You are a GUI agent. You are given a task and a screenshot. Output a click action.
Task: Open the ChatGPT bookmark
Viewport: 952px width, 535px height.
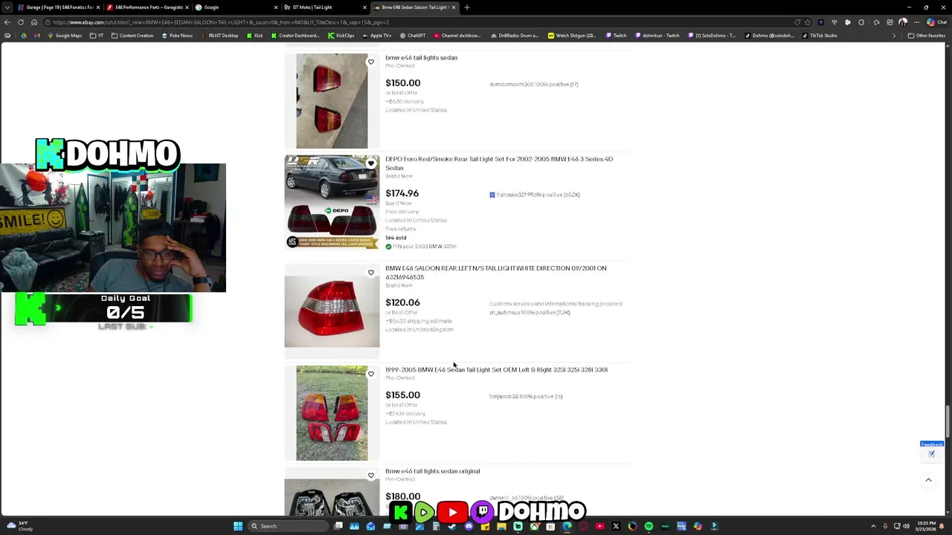tap(412, 36)
